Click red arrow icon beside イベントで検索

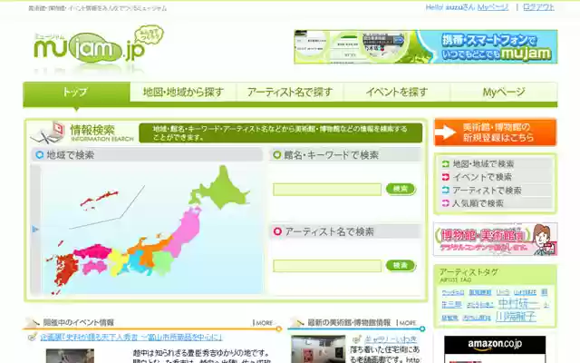click(446, 177)
